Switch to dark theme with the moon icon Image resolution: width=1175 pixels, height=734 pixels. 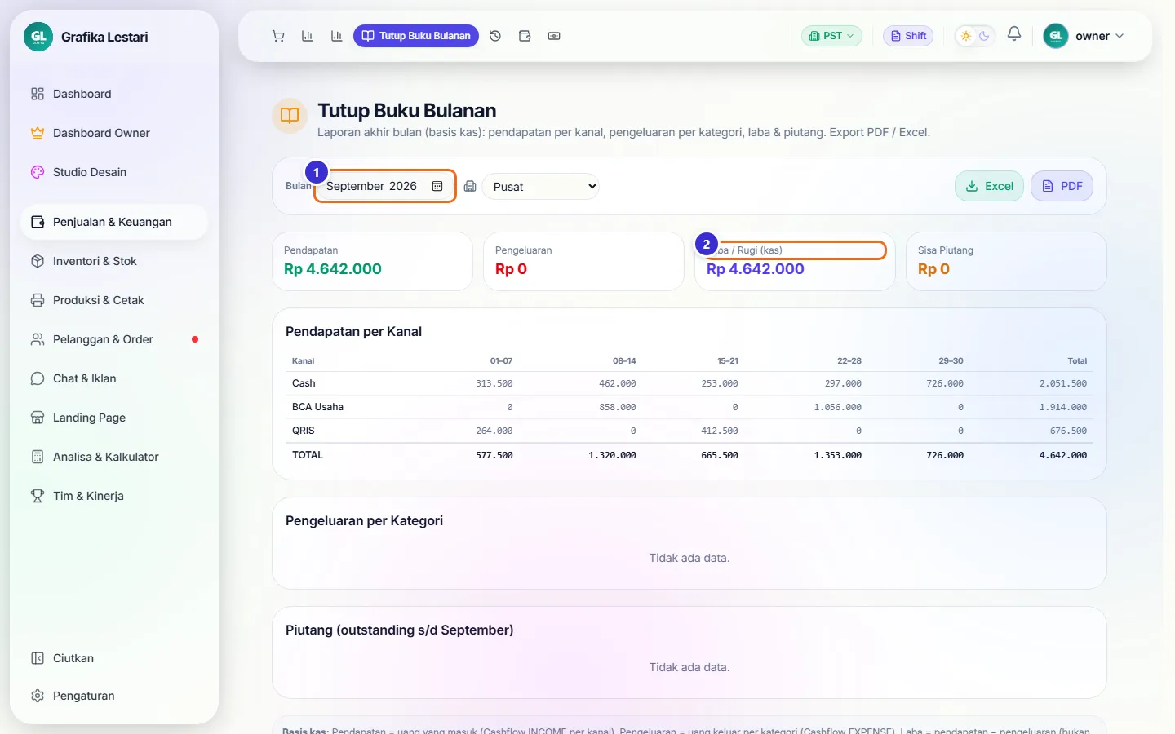point(984,36)
